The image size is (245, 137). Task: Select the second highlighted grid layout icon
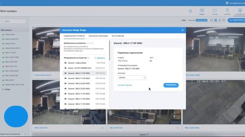click(x=216, y=20)
